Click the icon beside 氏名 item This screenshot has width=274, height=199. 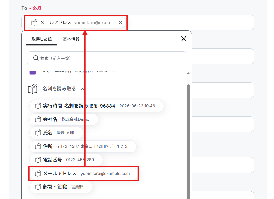click(38, 133)
